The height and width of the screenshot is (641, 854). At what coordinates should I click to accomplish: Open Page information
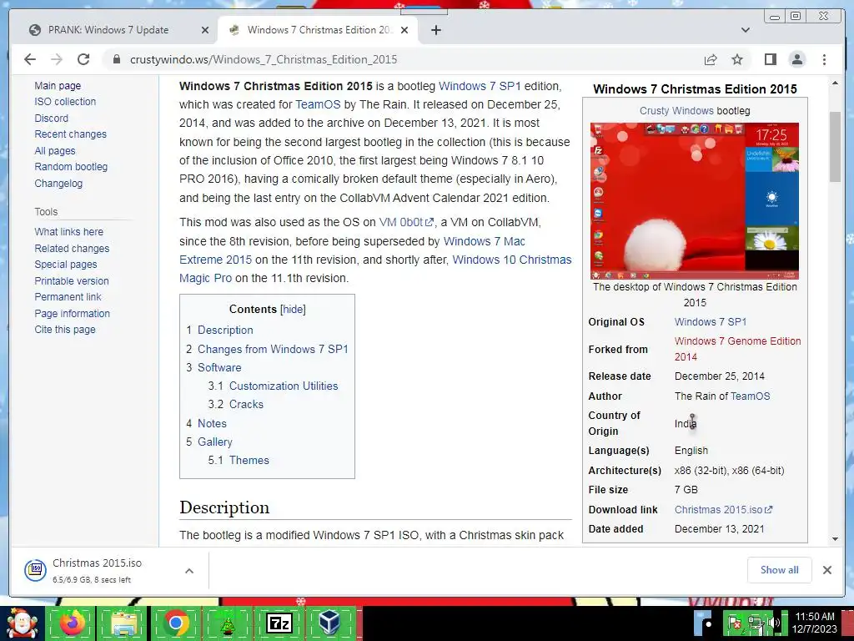pyautogui.click(x=72, y=314)
